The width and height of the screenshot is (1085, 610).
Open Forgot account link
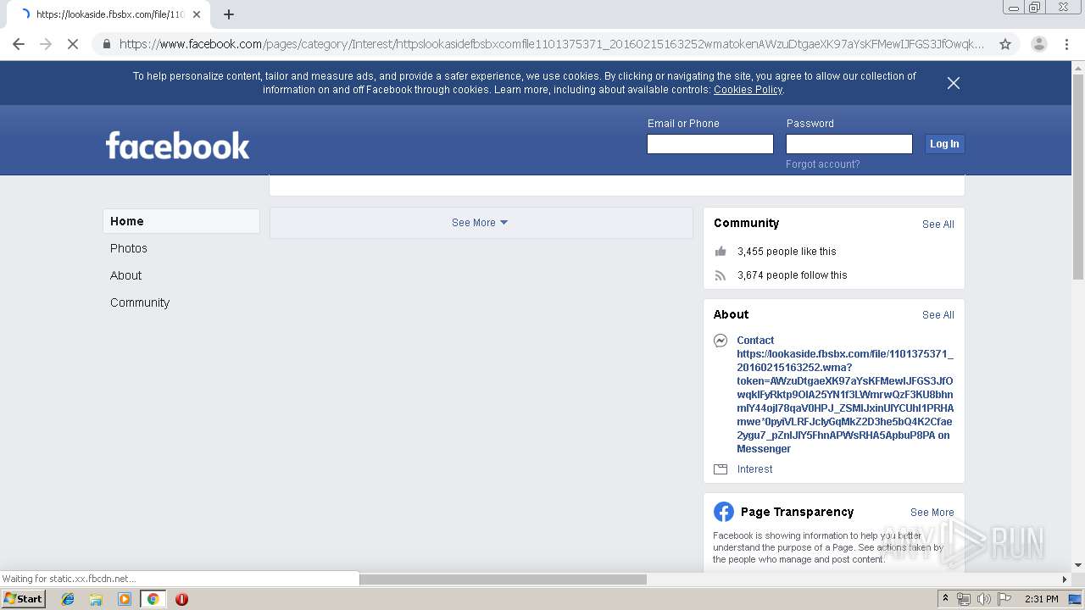[x=822, y=164]
